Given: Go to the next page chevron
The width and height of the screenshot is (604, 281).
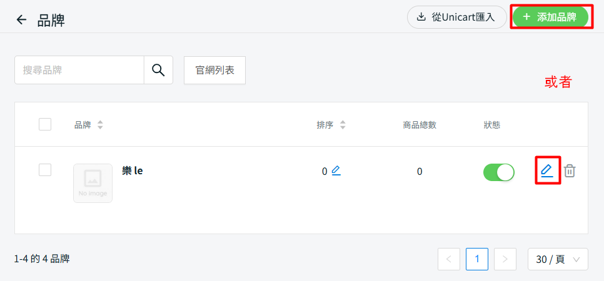Looking at the screenshot, I should [x=505, y=259].
